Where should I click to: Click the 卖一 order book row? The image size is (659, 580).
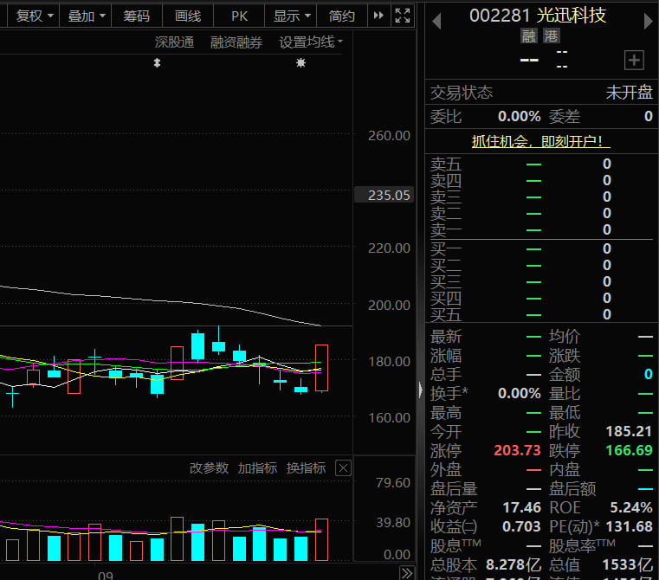541,230
